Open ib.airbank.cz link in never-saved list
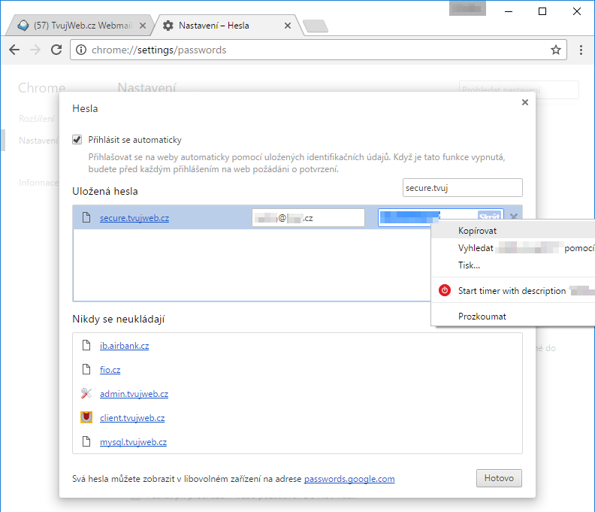This screenshot has height=512, width=595. [124, 346]
